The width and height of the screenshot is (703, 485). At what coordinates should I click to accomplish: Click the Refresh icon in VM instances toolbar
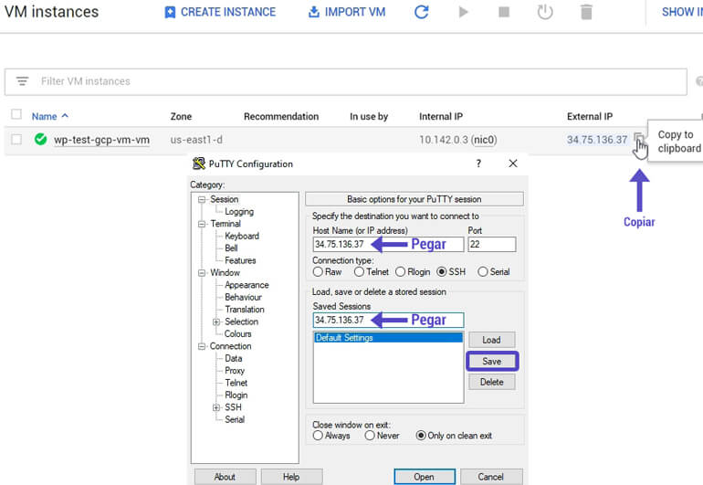[421, 12]
